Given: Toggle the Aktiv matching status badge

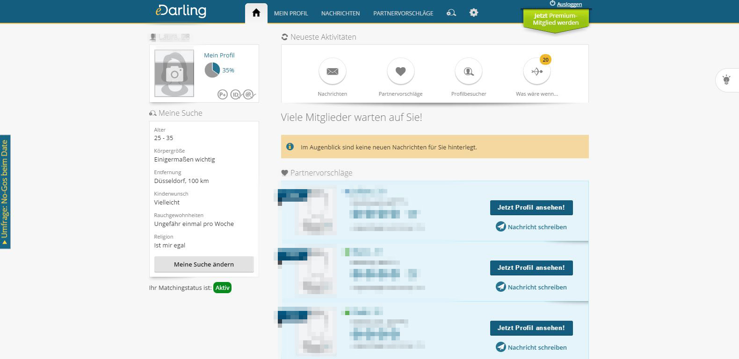Looking at the screenshot, I should click(x=223, y=288).
